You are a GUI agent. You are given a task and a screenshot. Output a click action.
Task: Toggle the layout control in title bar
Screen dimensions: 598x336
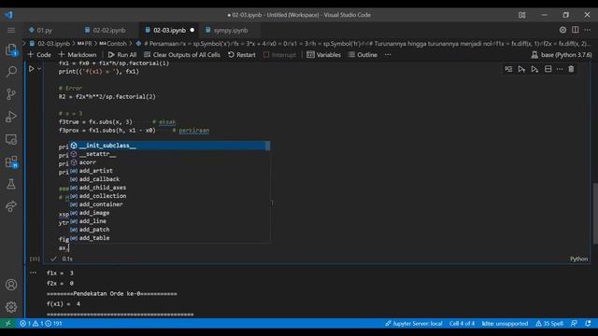click(x=521, y=15)
